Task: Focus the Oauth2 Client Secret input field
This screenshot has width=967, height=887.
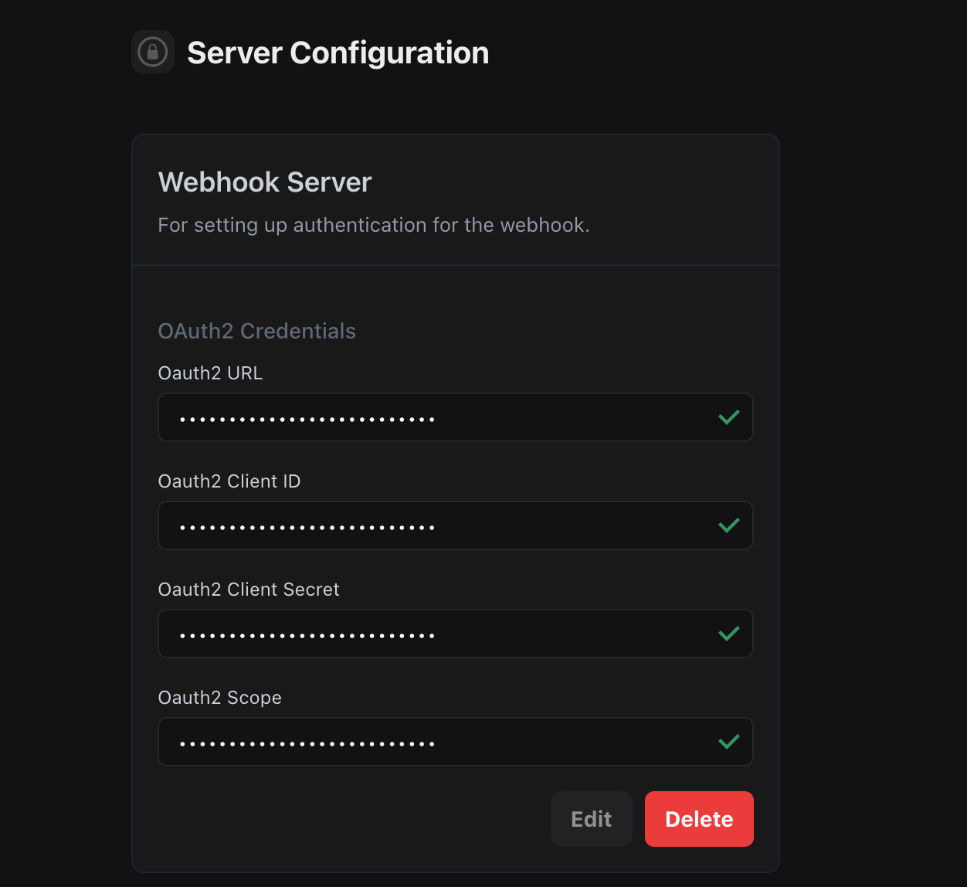Action: pyautogui.click(x=456, y=634)
